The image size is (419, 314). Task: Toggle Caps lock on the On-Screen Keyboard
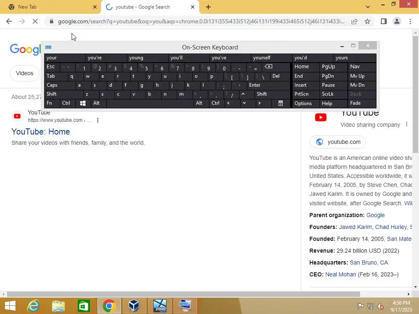pos(60,85)
